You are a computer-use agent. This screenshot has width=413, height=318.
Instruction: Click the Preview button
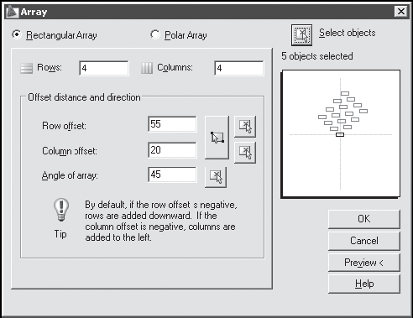[x=364, y=263]
